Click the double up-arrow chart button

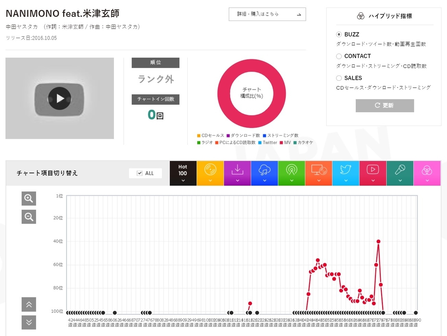point(29,305)
